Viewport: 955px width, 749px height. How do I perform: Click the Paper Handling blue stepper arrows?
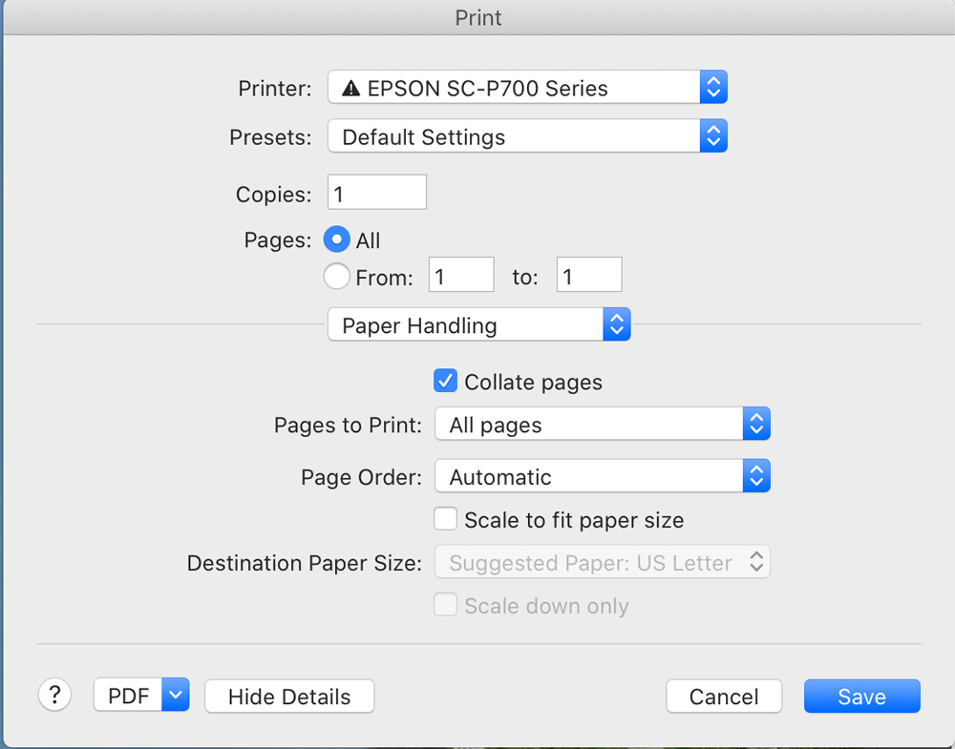click(617, 325)
